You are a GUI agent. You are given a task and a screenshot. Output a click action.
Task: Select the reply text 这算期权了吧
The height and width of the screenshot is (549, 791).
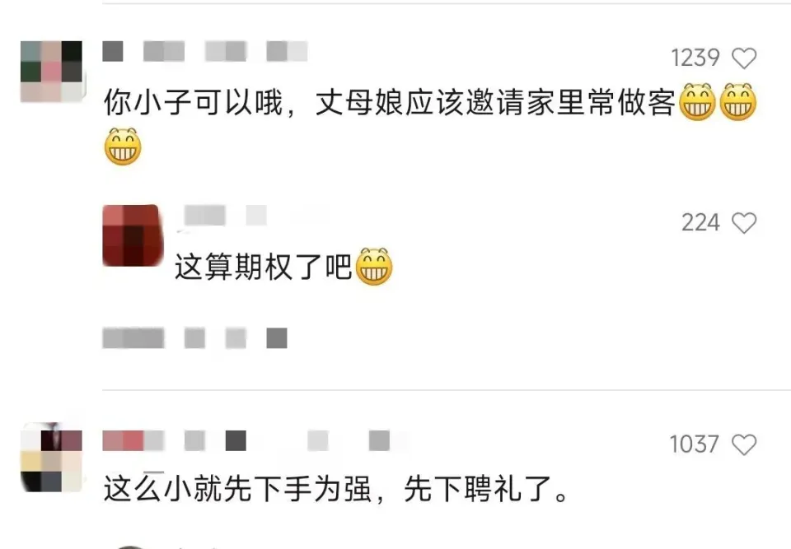coord(263,267)
